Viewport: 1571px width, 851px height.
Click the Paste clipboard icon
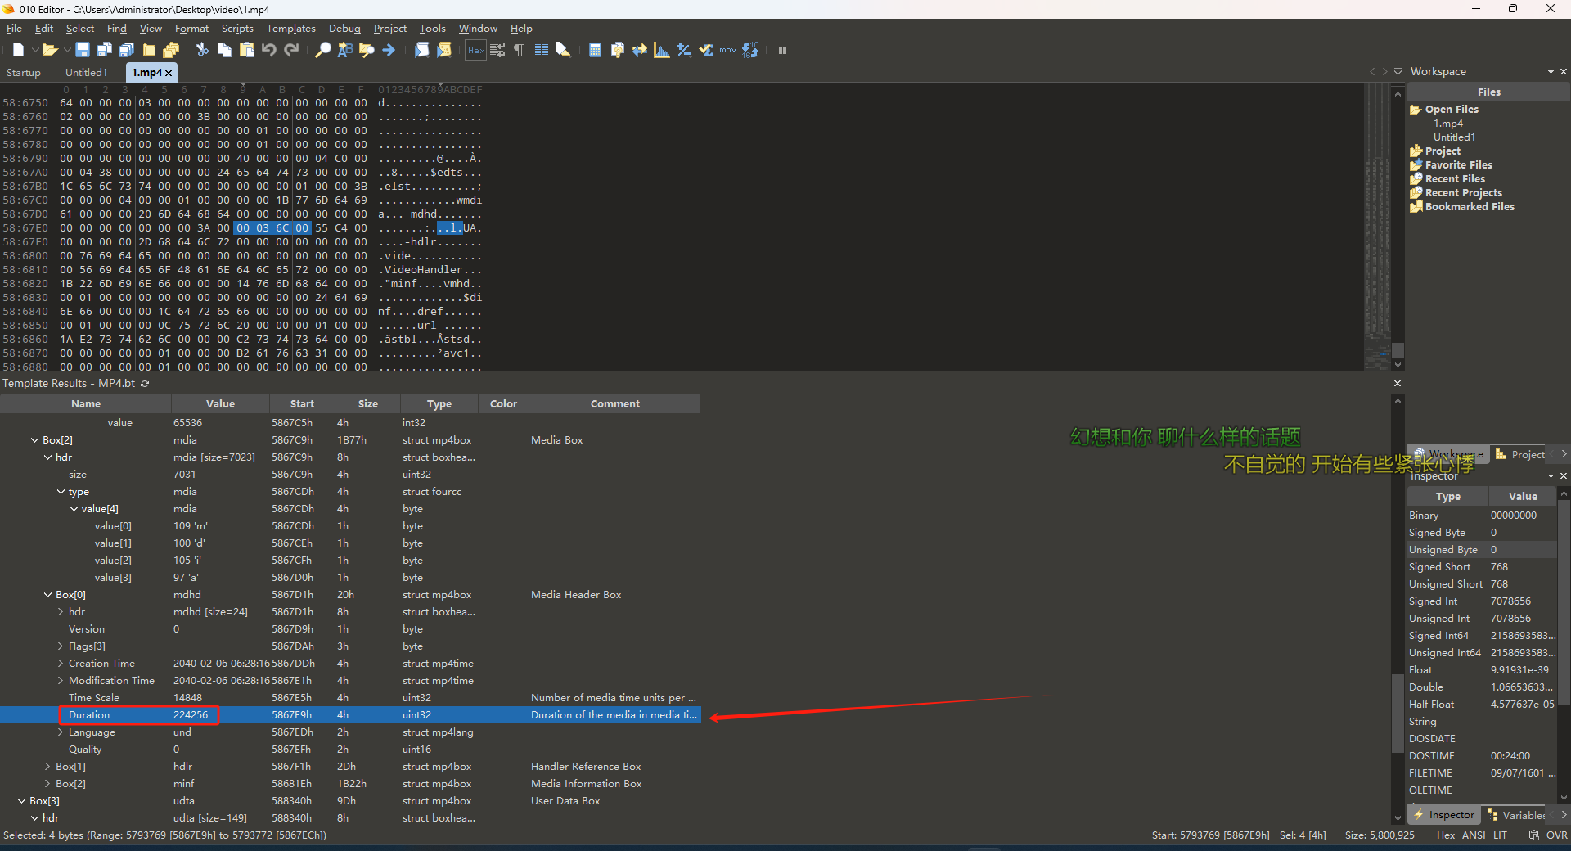tap(246, 50)
